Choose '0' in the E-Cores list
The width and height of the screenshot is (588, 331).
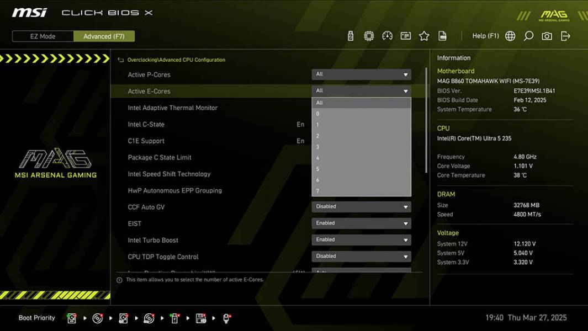click(361, 114)
